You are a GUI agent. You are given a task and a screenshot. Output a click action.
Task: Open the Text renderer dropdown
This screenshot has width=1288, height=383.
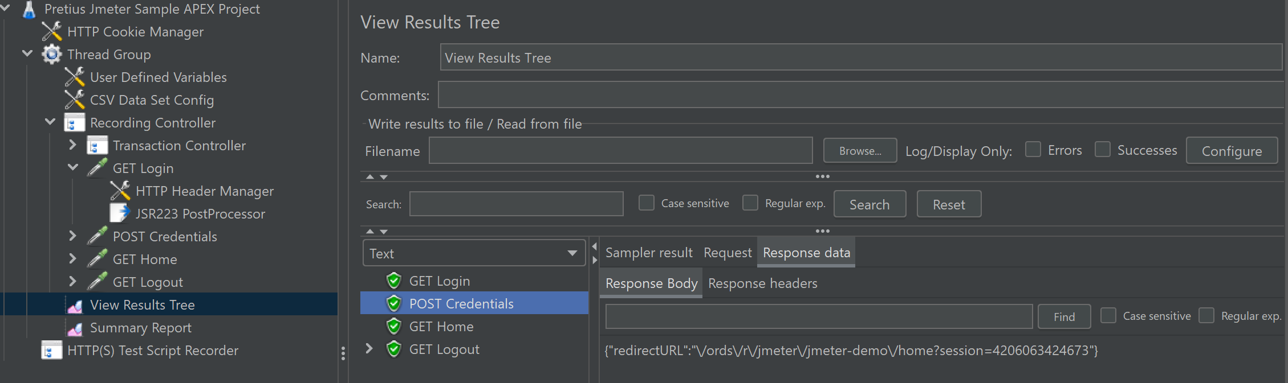pyautogui.click(x=474, y=253)
